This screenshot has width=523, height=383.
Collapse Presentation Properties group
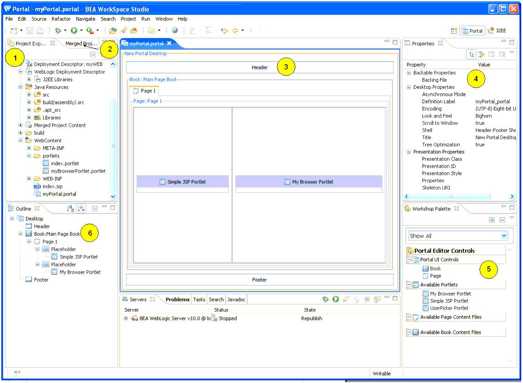(x=409, y=152)
